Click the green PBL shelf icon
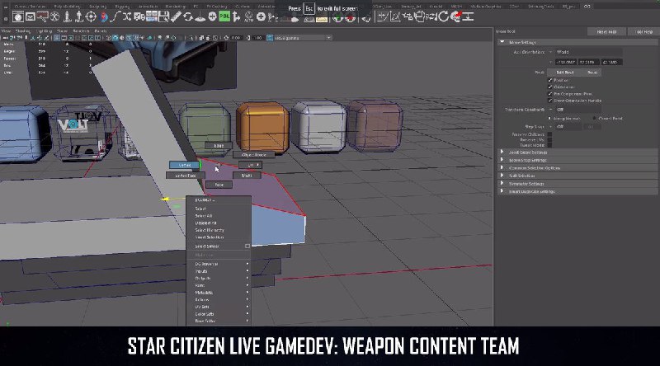The image size is (660, 366). click(224, 16)
